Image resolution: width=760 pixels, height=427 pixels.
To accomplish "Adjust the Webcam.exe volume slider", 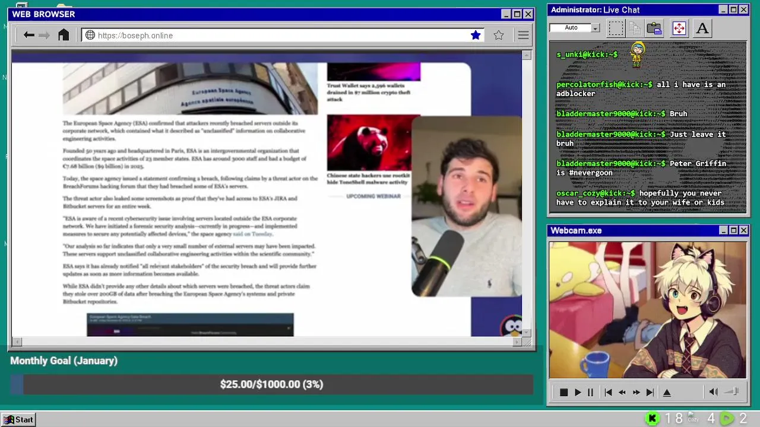I will 731,392.
